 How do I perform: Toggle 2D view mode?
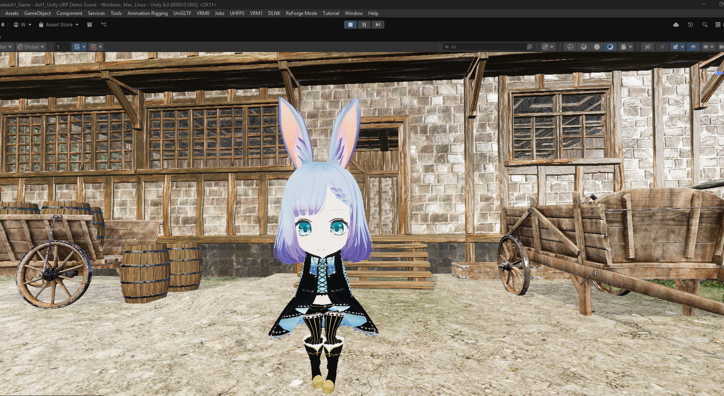648,47
